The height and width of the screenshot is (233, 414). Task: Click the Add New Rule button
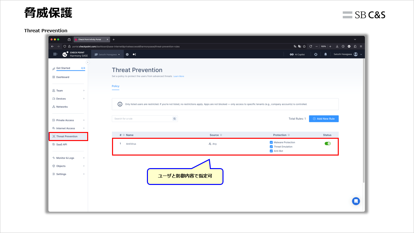(324, 119)
